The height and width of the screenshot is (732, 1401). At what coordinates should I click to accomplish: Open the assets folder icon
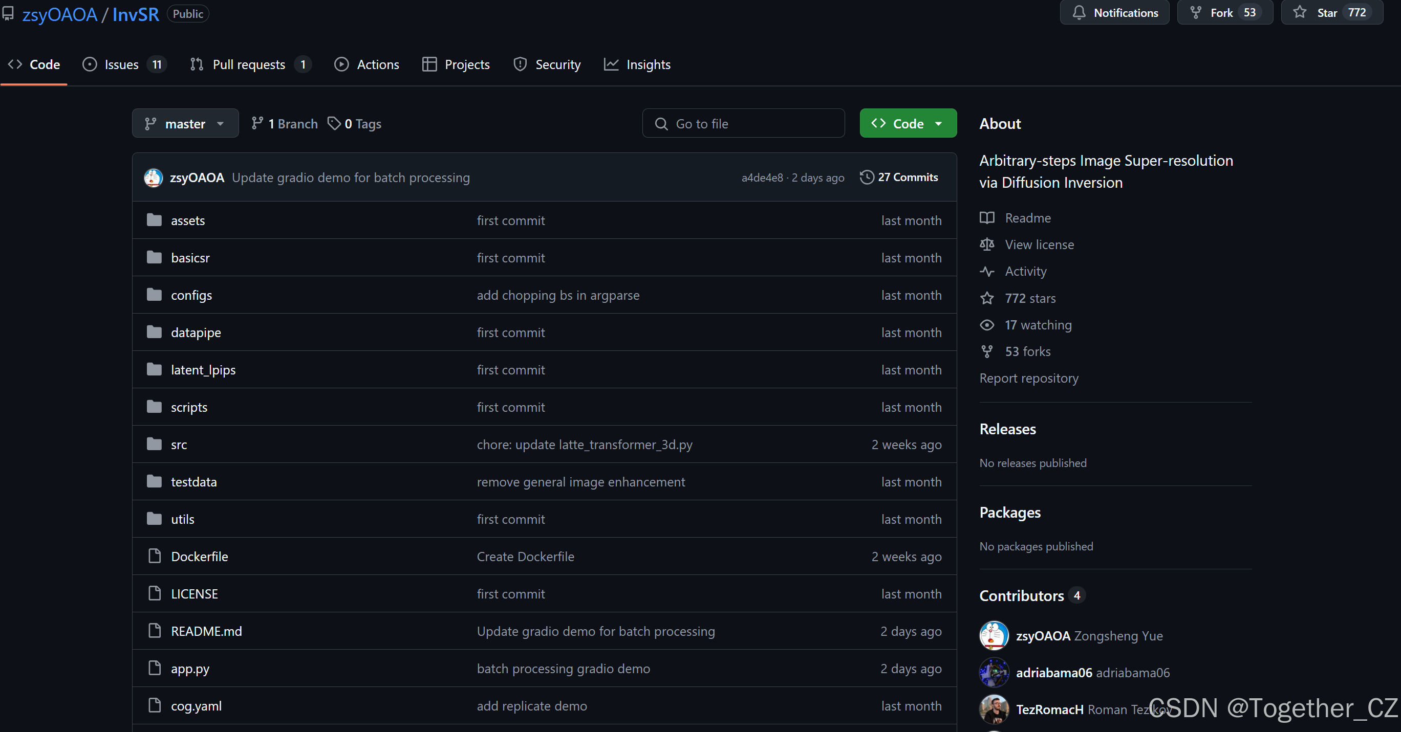coord(155,220)
